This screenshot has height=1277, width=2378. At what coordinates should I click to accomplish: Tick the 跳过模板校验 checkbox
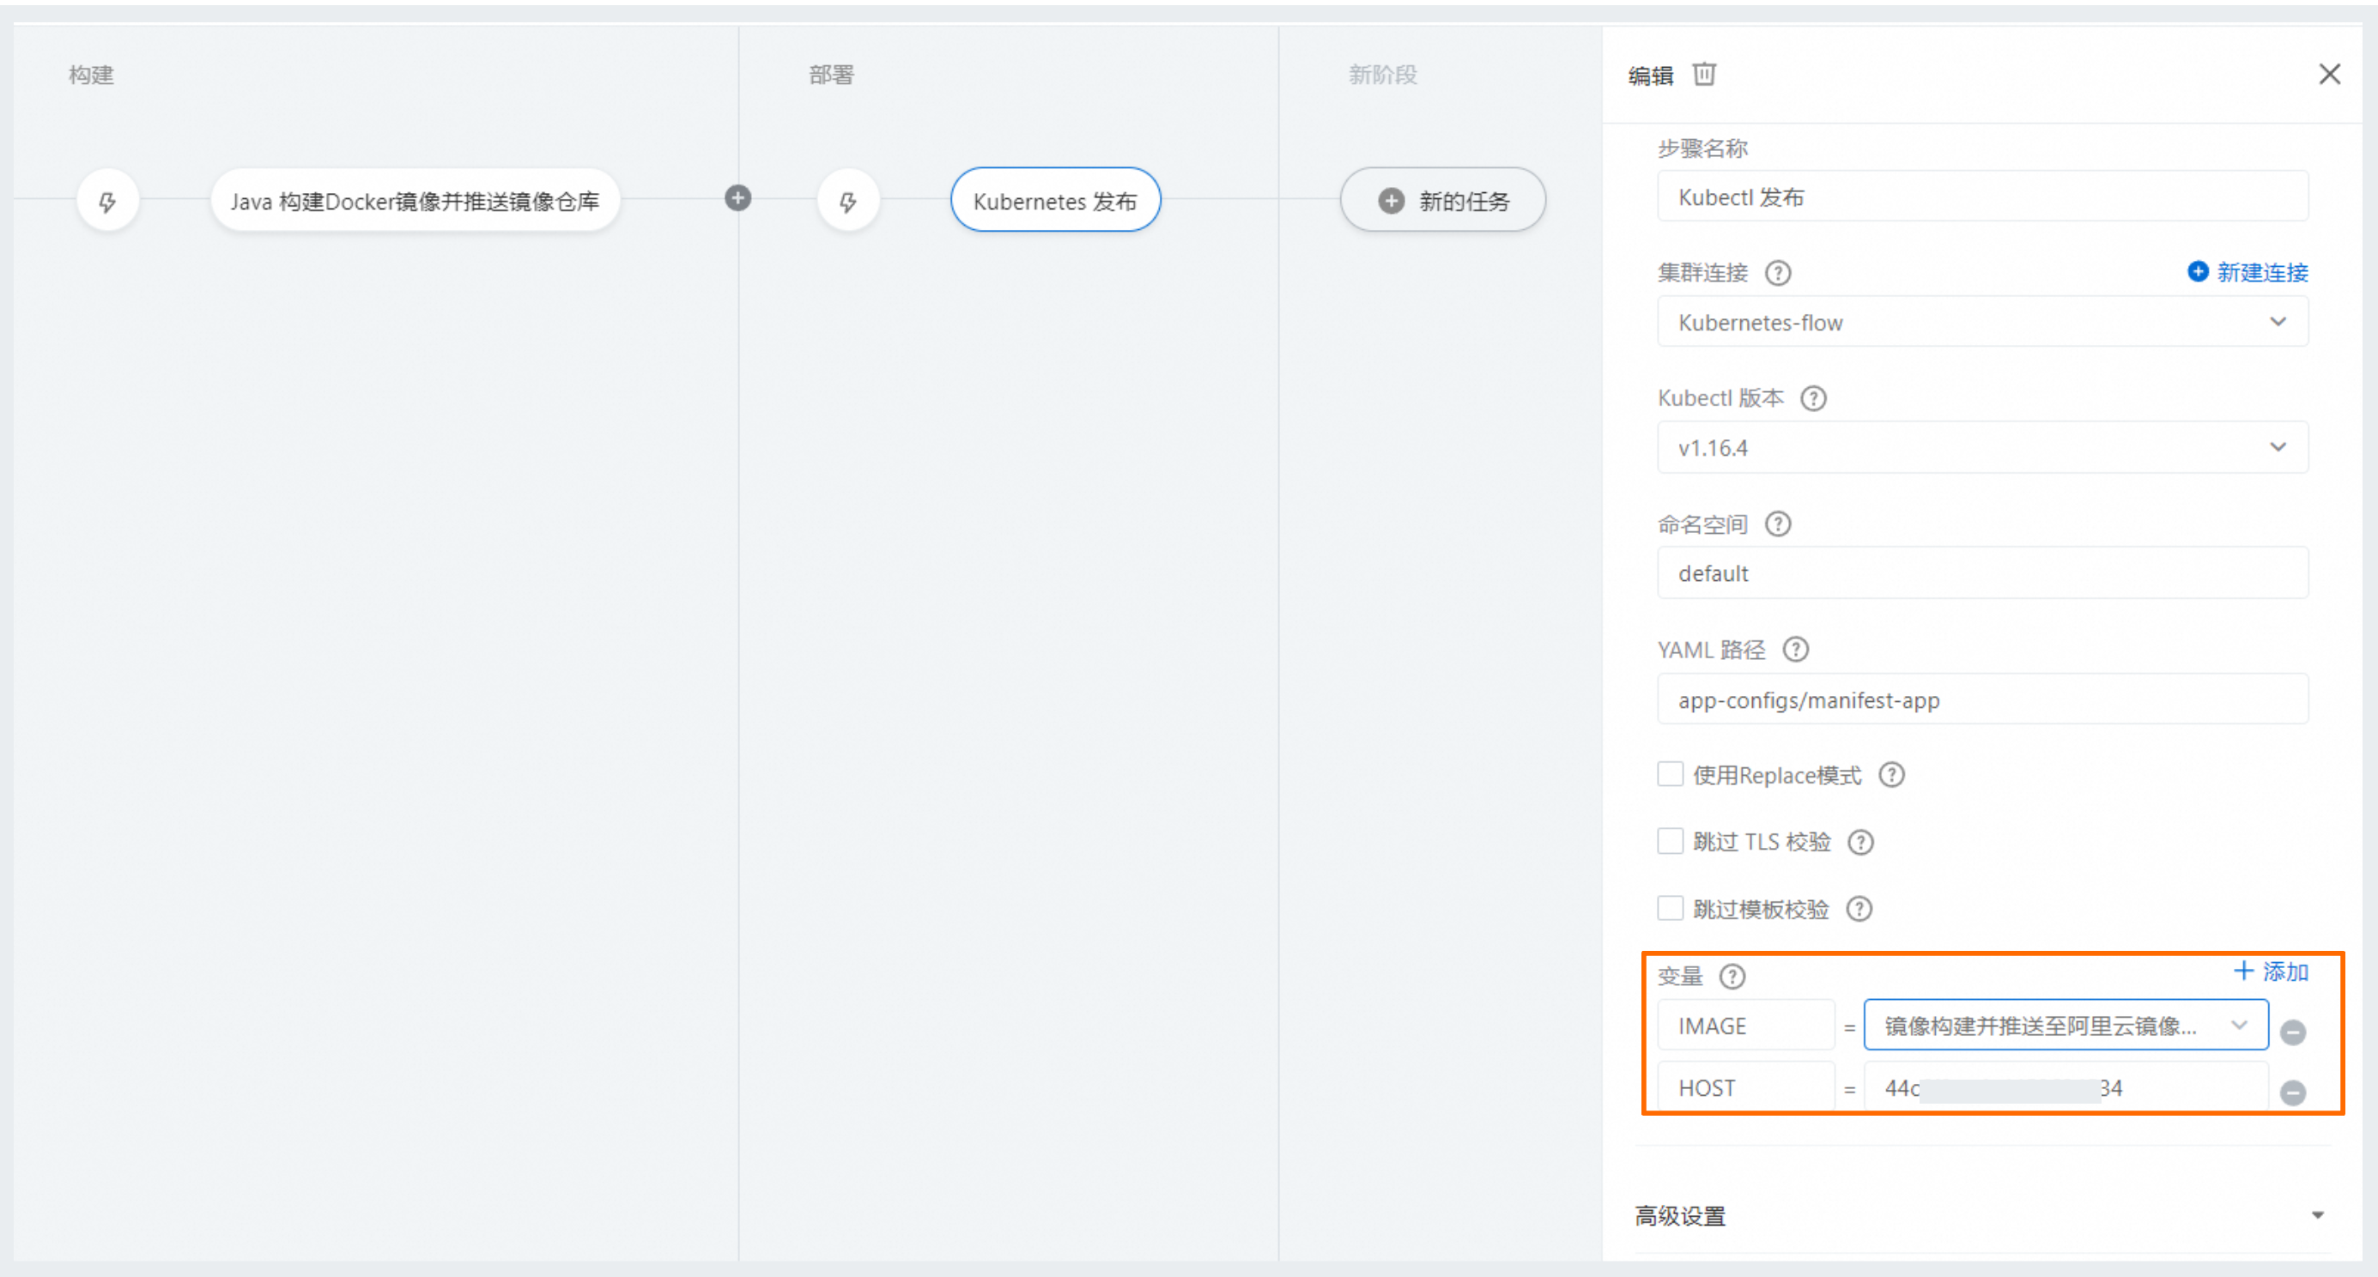(x=1670, y=909)
